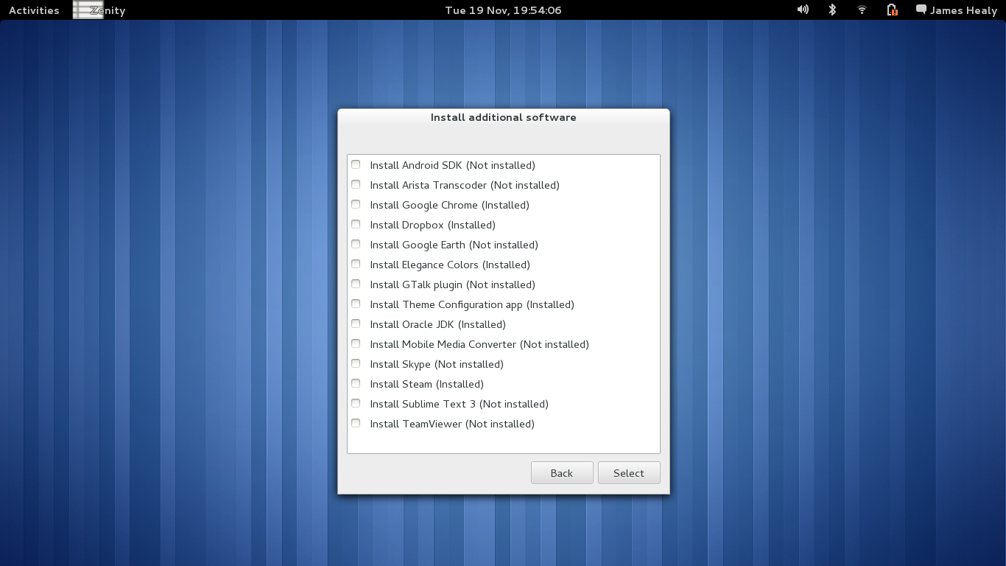Tick the Install Arista Transcoder checkbox
This screenshot has height=566, width=1006.
click(x=356, y=184)
